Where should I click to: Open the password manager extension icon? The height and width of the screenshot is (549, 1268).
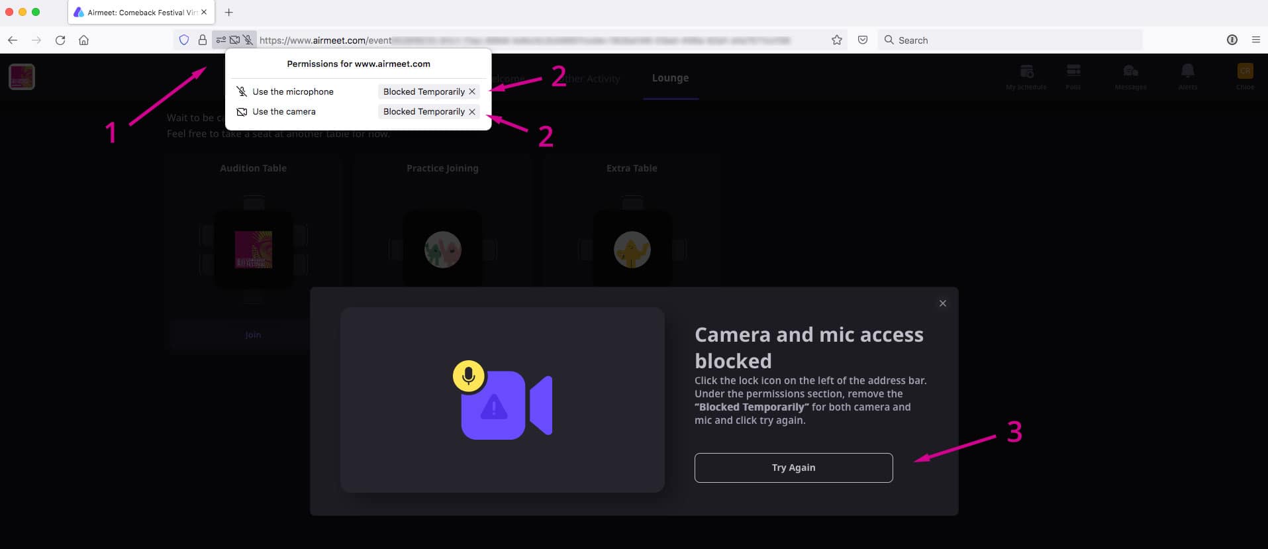pyautogui.click(x=1232, y=40)
